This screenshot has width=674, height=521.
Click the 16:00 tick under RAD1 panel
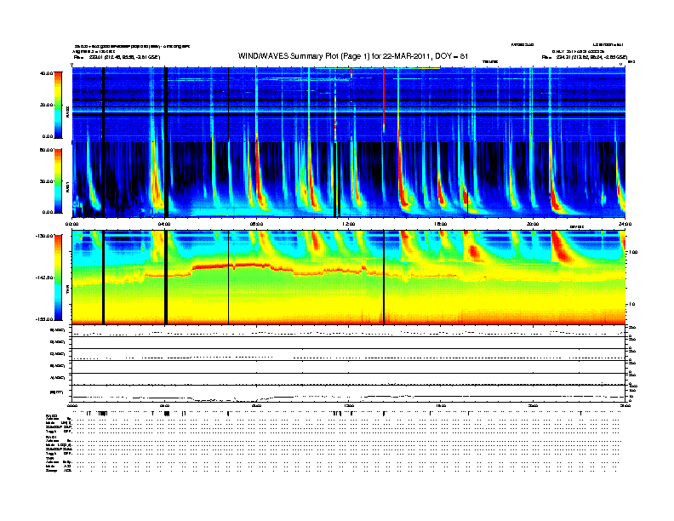click(x=441, y=224)
